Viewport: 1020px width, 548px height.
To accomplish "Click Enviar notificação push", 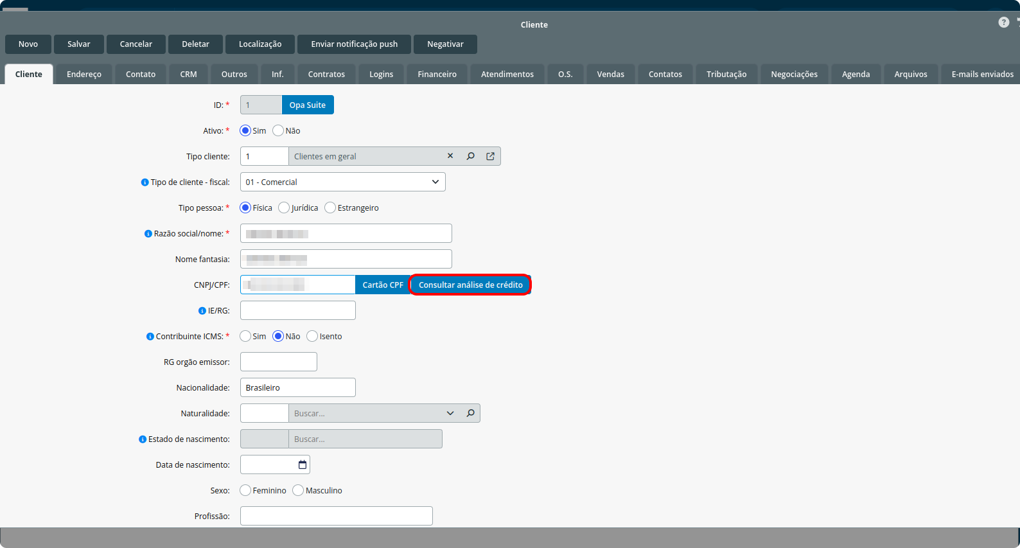I will pos(355,44).
